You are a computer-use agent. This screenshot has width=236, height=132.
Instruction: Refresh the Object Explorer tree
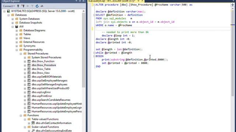(x=37, y=6)
